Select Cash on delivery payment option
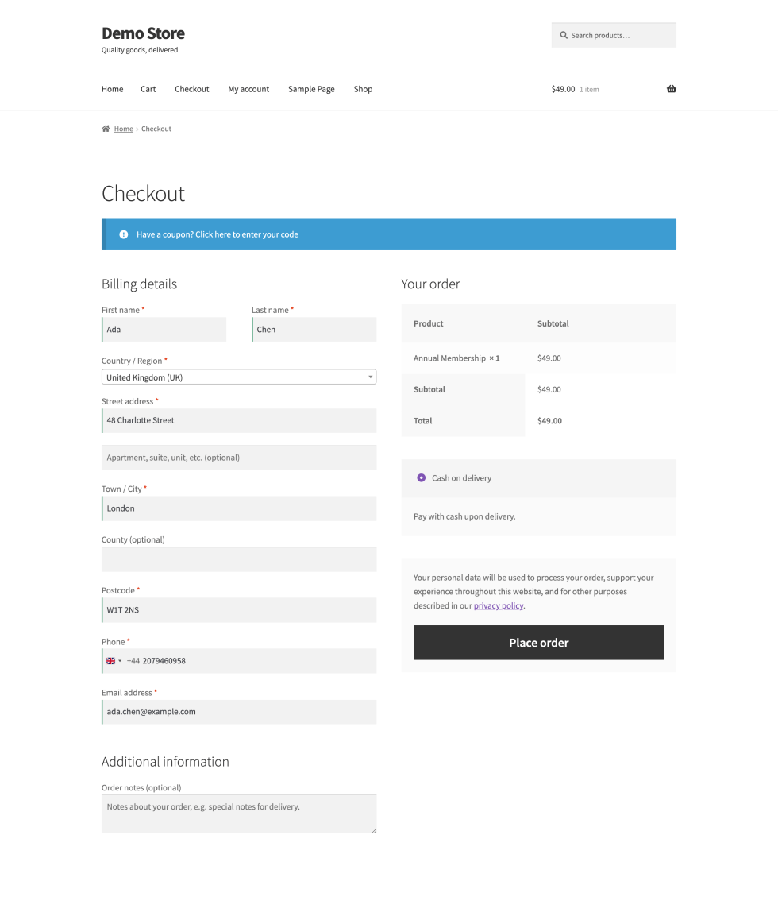The image size is (778, 916). point(422,478)
